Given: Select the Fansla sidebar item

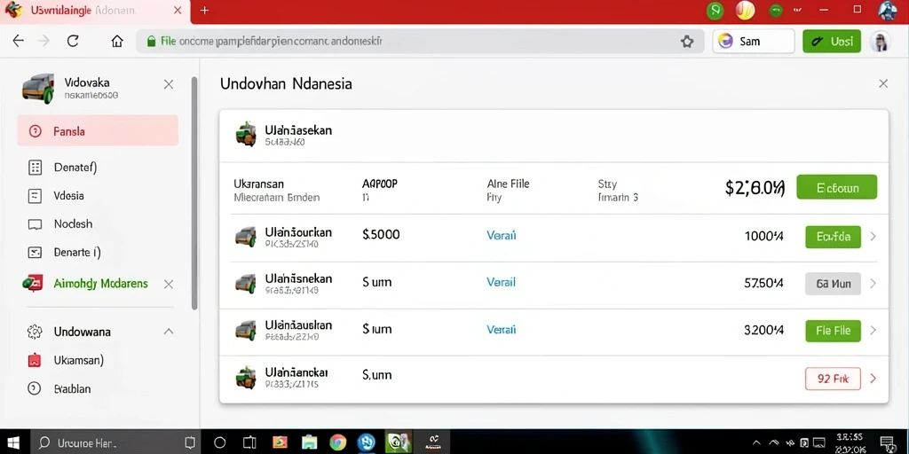Looking at the screenshot, I should coord(98,131).
